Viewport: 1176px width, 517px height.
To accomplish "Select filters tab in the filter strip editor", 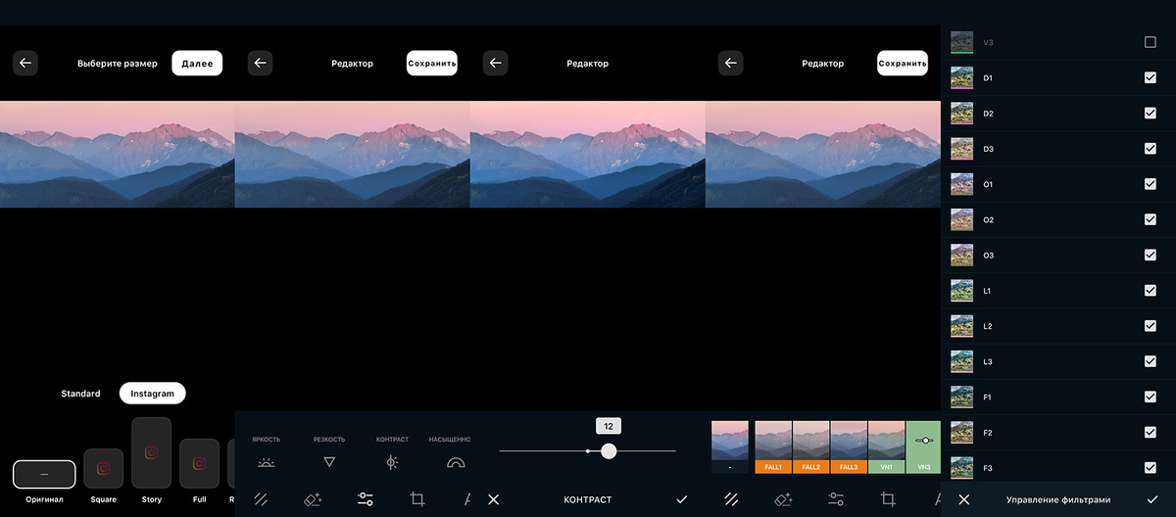I will pyautogui.click(x=731, y=499).
